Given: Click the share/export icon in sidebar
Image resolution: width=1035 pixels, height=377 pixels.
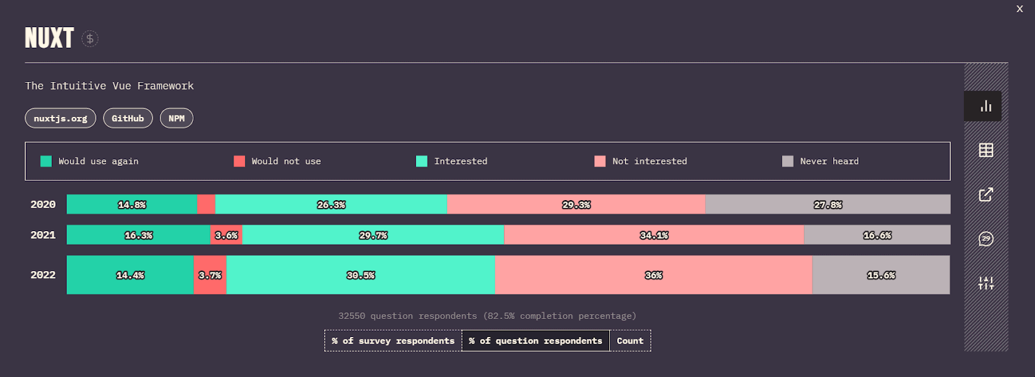Looking at the screenshot, I should [x=985, y=194].
